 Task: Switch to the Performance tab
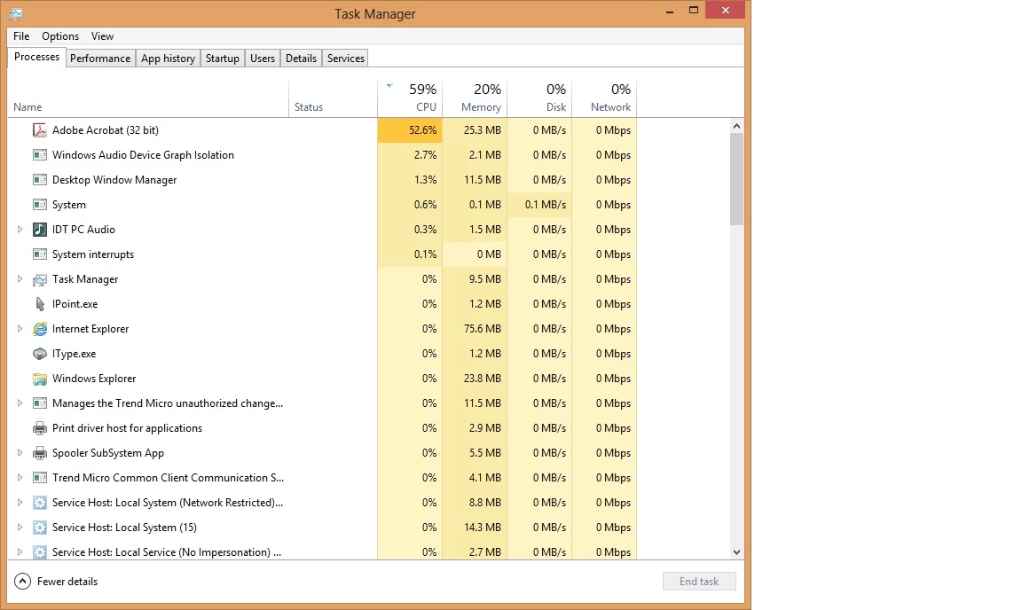(x=100, y=59)
